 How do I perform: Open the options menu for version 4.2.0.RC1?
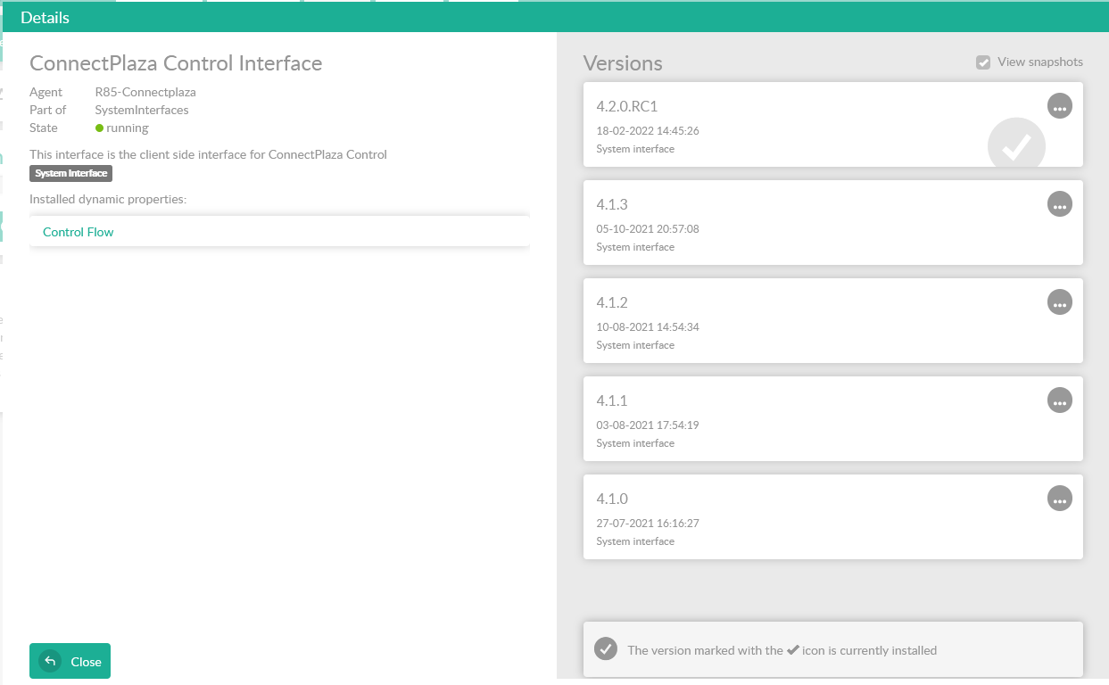click(x=1059, y=106)
